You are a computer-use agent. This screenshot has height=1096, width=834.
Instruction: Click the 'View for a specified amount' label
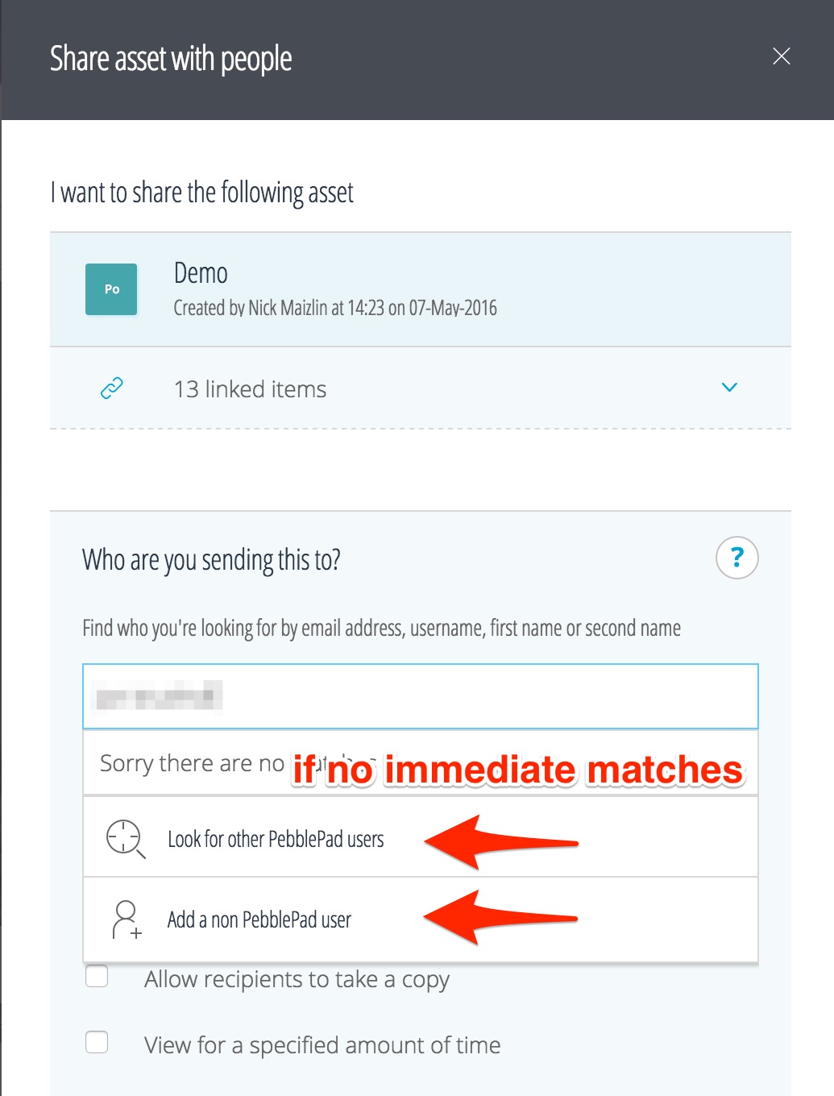[322, 1045]
